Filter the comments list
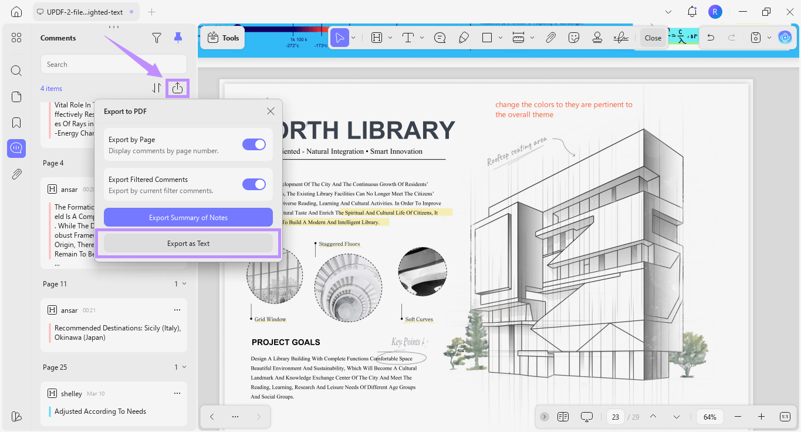 coord(157,38)
